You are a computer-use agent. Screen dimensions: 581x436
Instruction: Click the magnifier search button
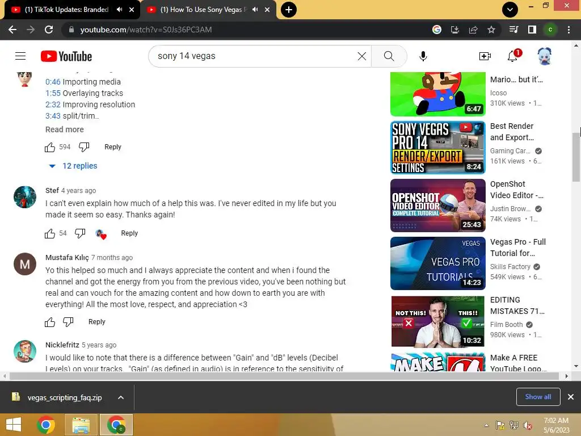389,56
